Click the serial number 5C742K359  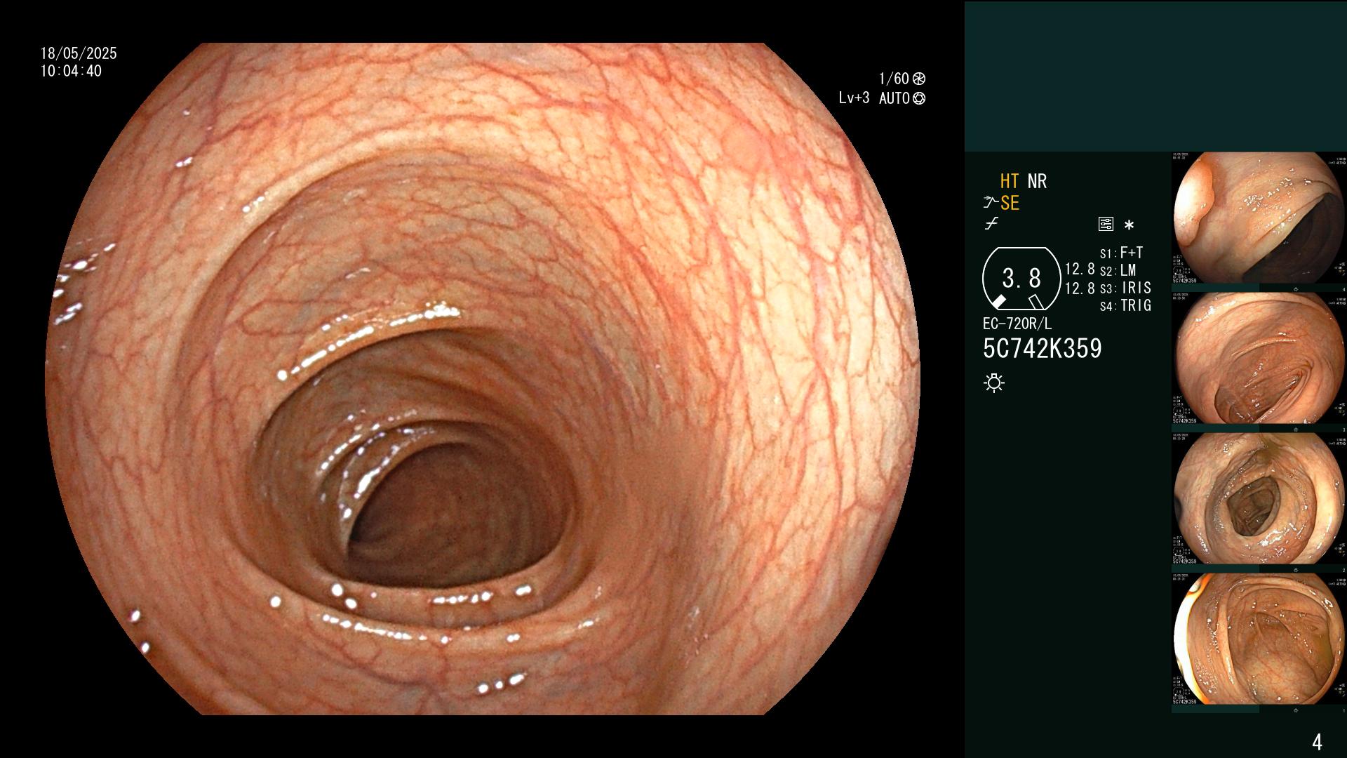tap(1043, 348)
